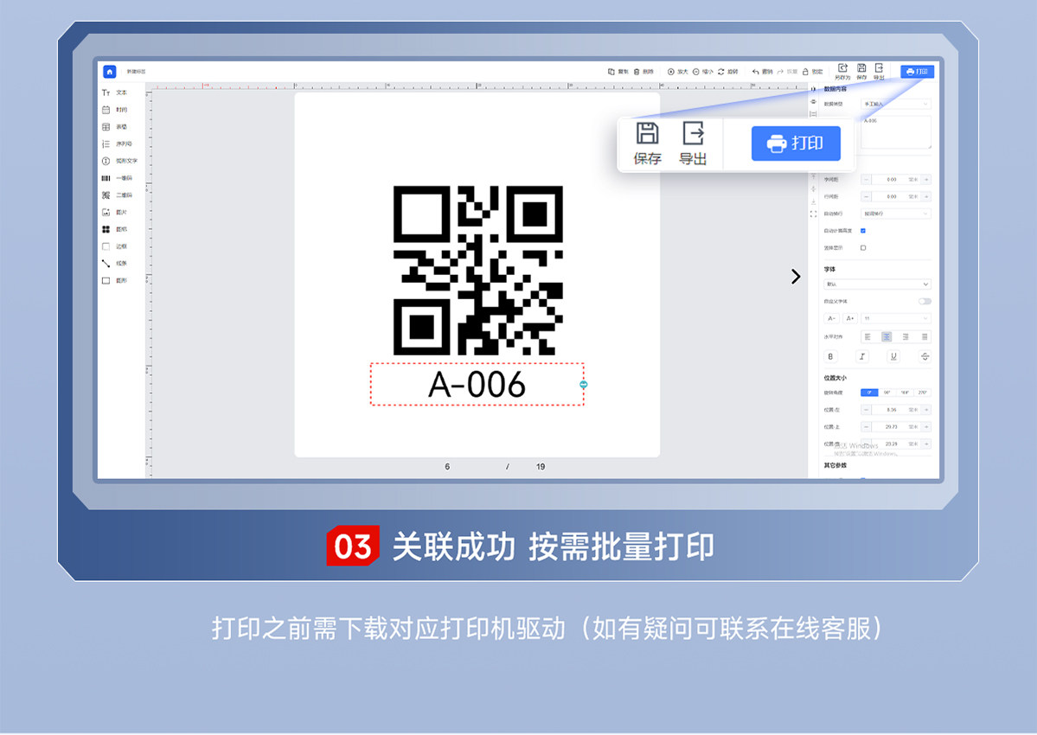Click the 锁定 lock icon

(805, 72)
